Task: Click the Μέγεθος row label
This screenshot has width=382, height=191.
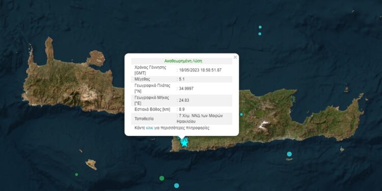Action: click(142, 79)
